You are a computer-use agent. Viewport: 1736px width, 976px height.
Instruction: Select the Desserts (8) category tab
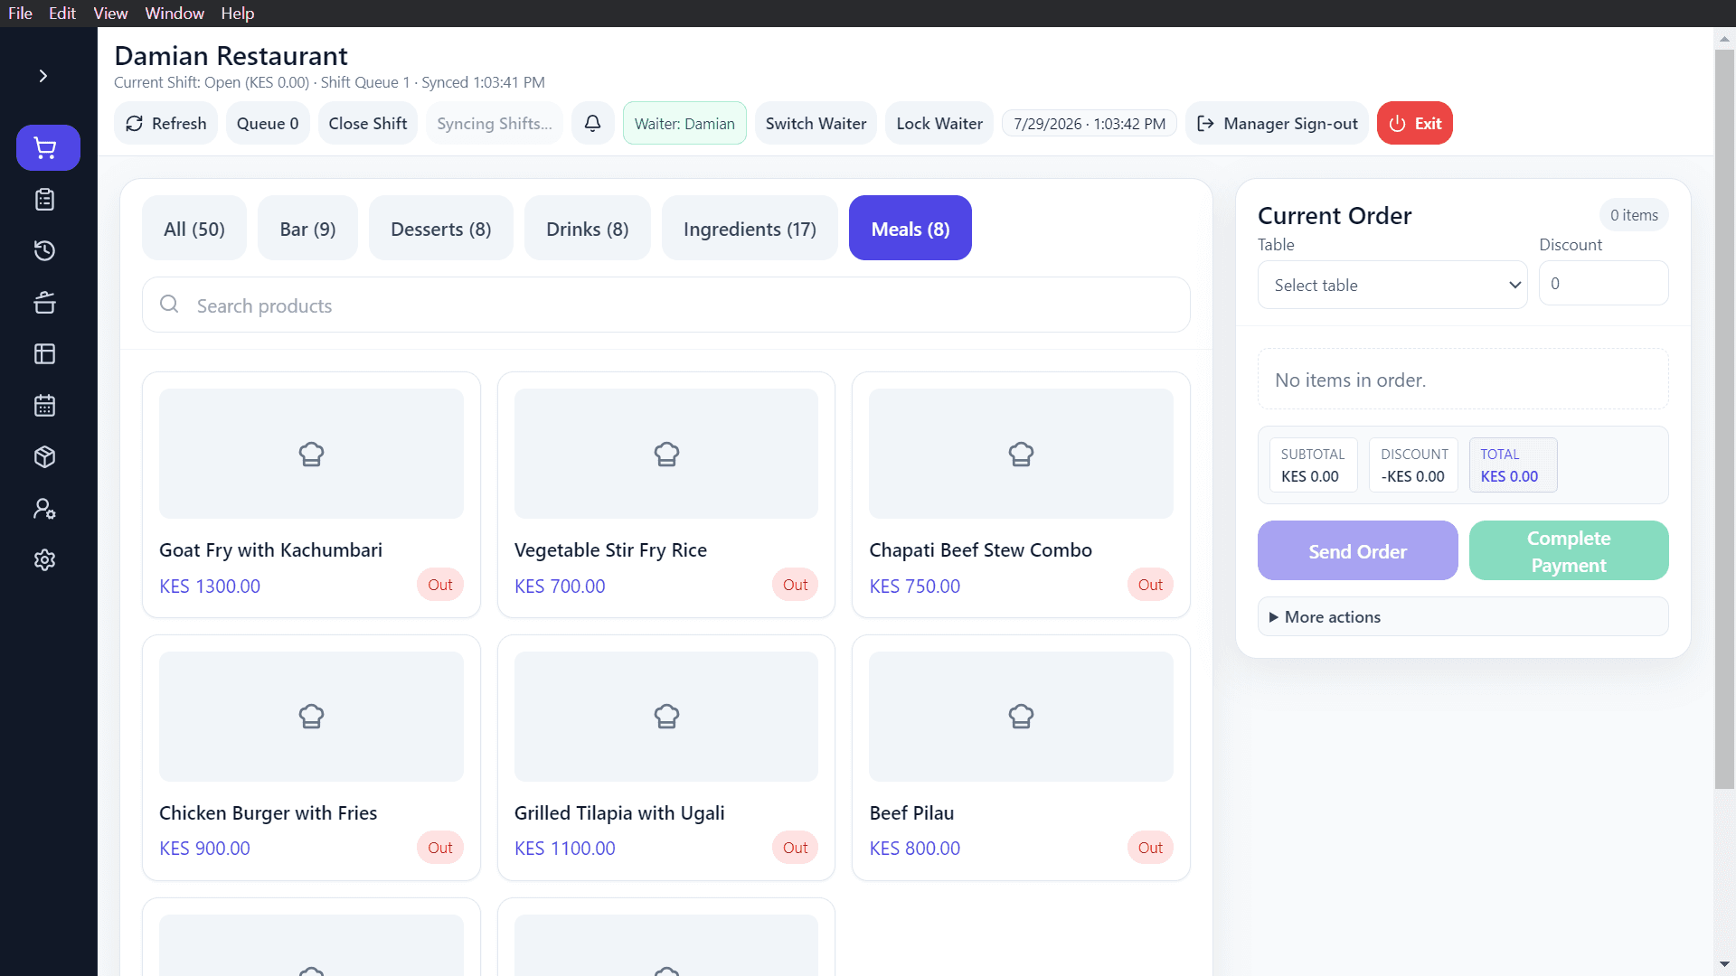[441, 229]
